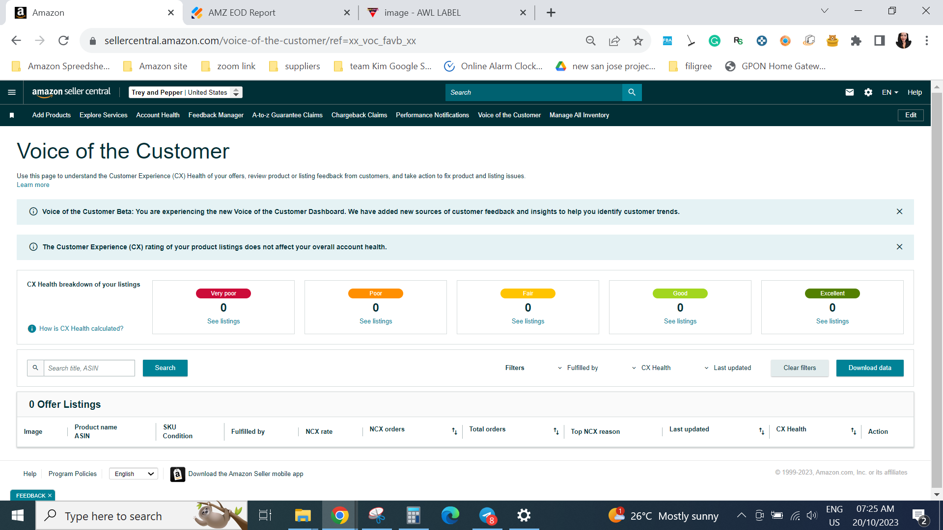Dismiss the Voice of the Customer Beta banner
The image size is (943, 530).
(899, 212)
